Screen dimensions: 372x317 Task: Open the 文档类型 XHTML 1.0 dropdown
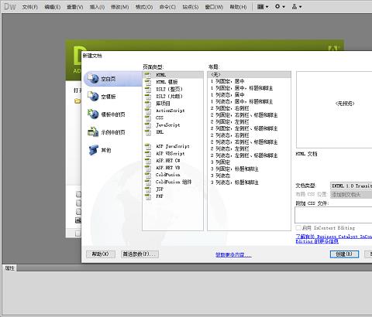pyautogui.click(x=351, y=186)
